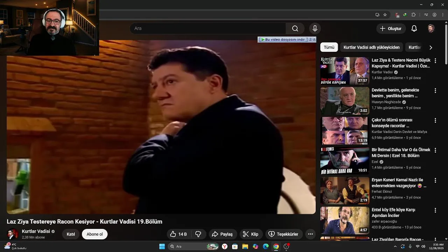This screenshot has width=448, height=252.
Task: Bookmark this page with the star icon
Action: tap(385, 15)
